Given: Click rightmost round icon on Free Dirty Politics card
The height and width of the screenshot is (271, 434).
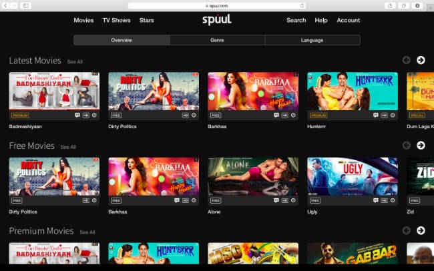Looking at the screenshot, I should 94,200.
